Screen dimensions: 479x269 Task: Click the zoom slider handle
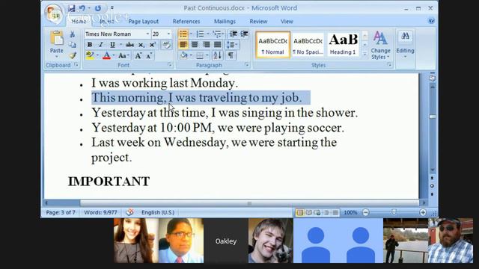[394, 212]
